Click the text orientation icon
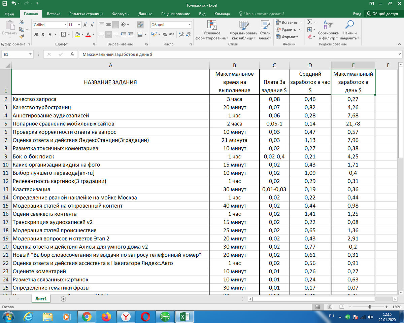This screenshot has height=323, width=404. click(x=124, y=25)
